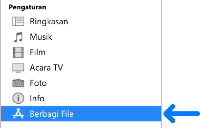Click the Film strip icon
Screen dimensions: 200x128
point(18,52)
